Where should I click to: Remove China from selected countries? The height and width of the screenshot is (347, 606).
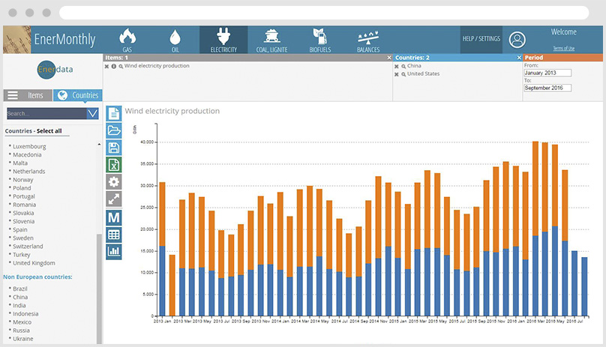click(x=397, y=66)
